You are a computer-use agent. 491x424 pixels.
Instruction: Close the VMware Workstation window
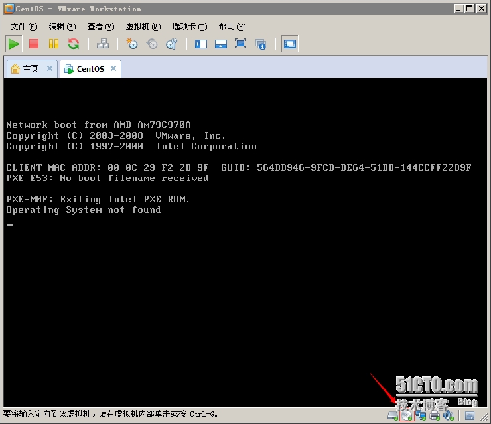(481, 9)
